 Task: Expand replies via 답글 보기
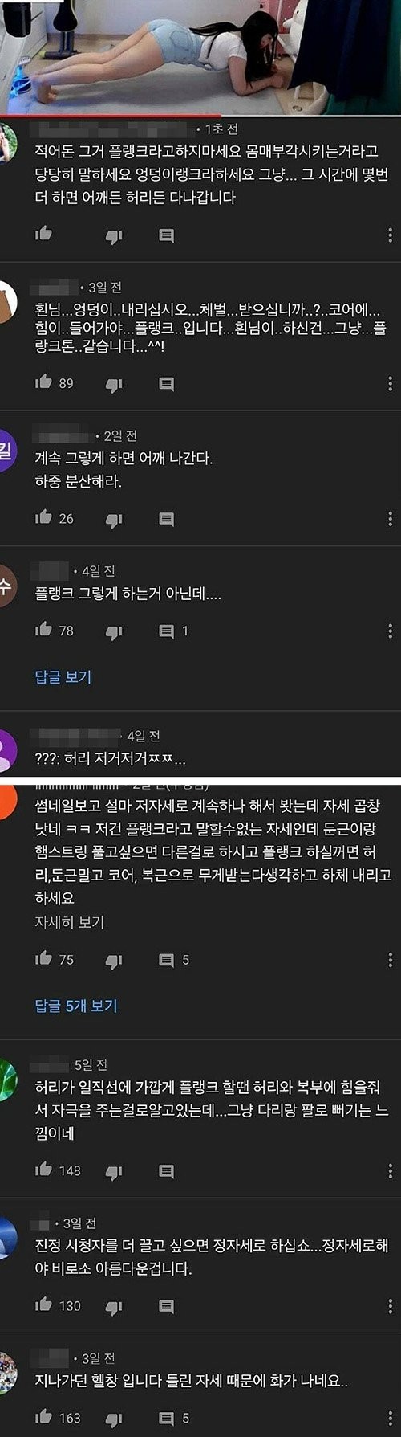coord(63,676)
